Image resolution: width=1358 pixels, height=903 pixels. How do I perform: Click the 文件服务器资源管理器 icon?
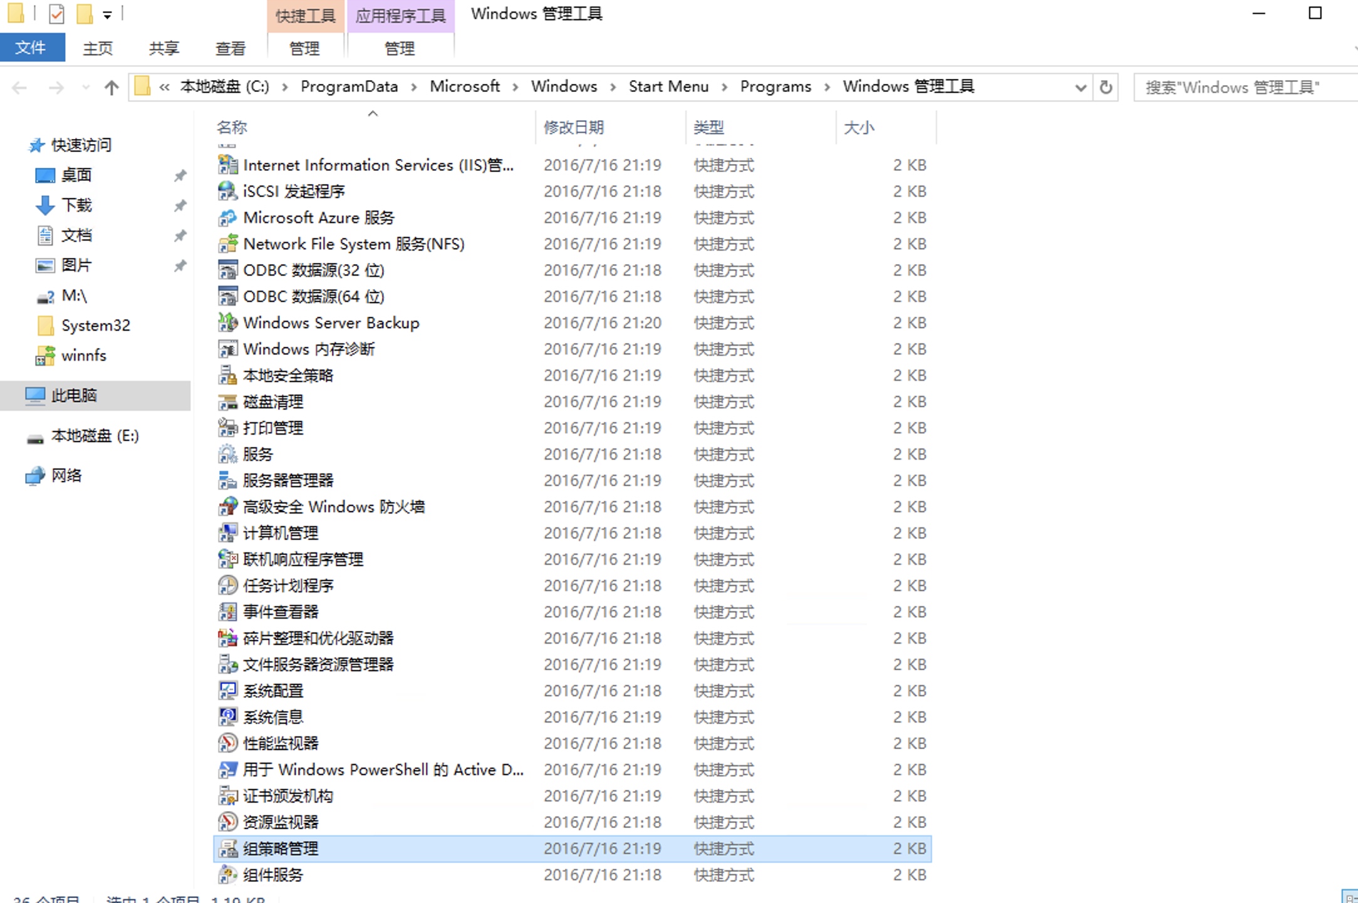click(227, 664)
